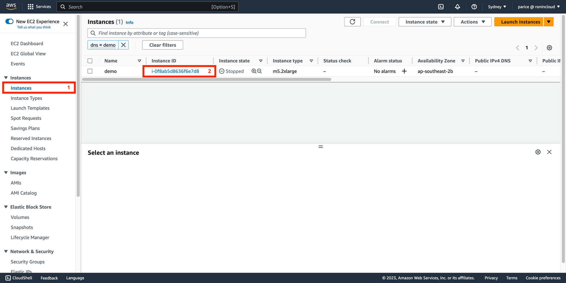Add an alarm with the plus icon
This screenshot has height=283, width=566.
coord(404,71)
